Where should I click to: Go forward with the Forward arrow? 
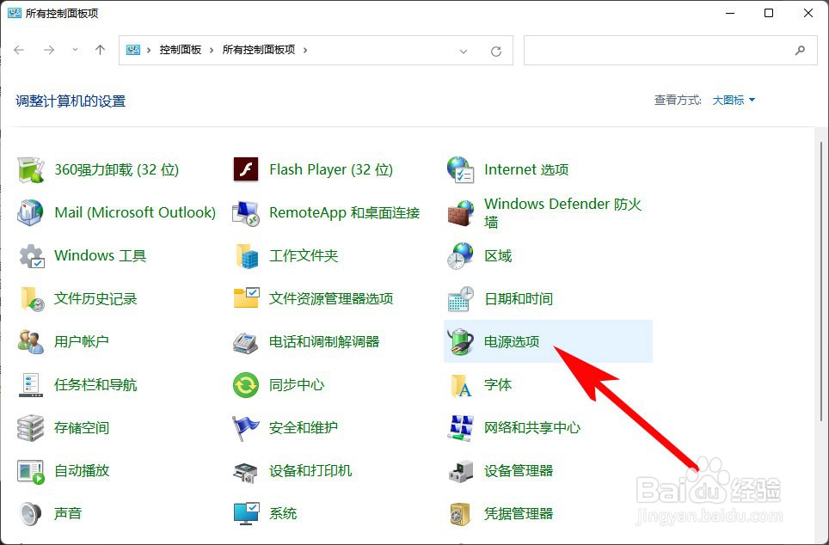tap(49, 50)
